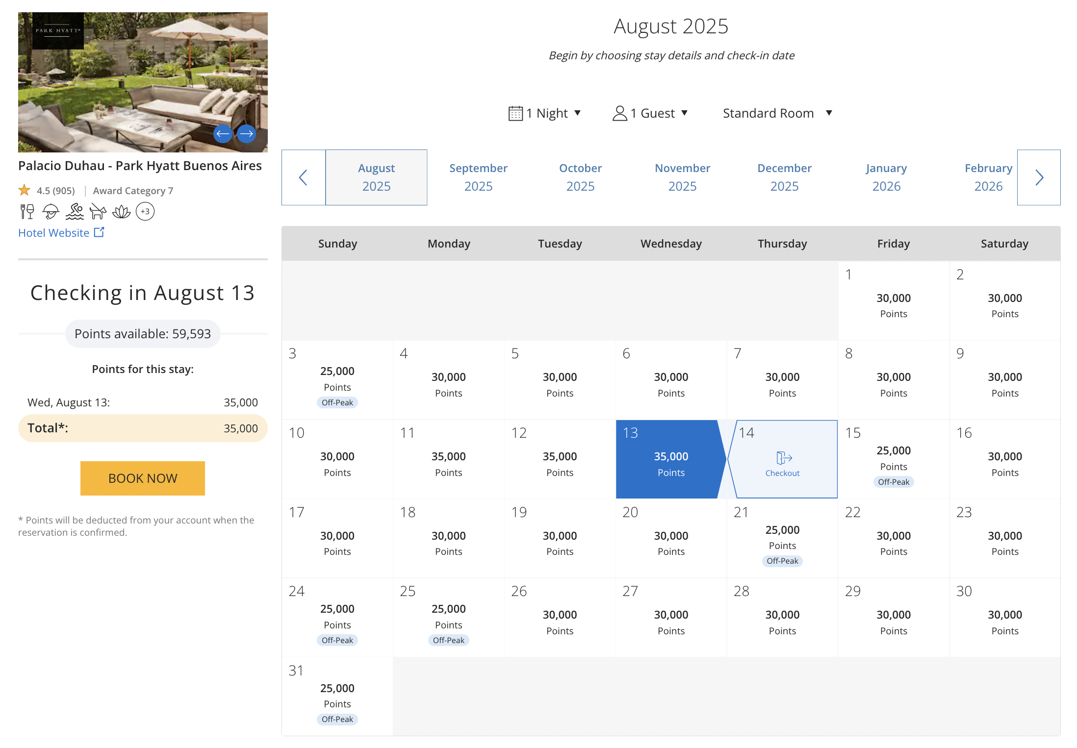Click the Palacio Duhau hotel name
This screenshot has height=748, width=1077.
click(140, 166)
